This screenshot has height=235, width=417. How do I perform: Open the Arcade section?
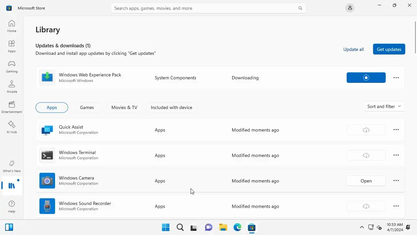12,87
